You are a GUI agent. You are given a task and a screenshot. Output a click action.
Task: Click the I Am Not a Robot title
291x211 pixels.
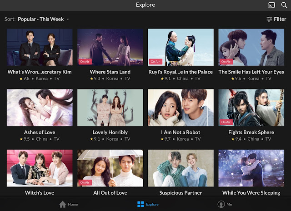coord(181,132)
